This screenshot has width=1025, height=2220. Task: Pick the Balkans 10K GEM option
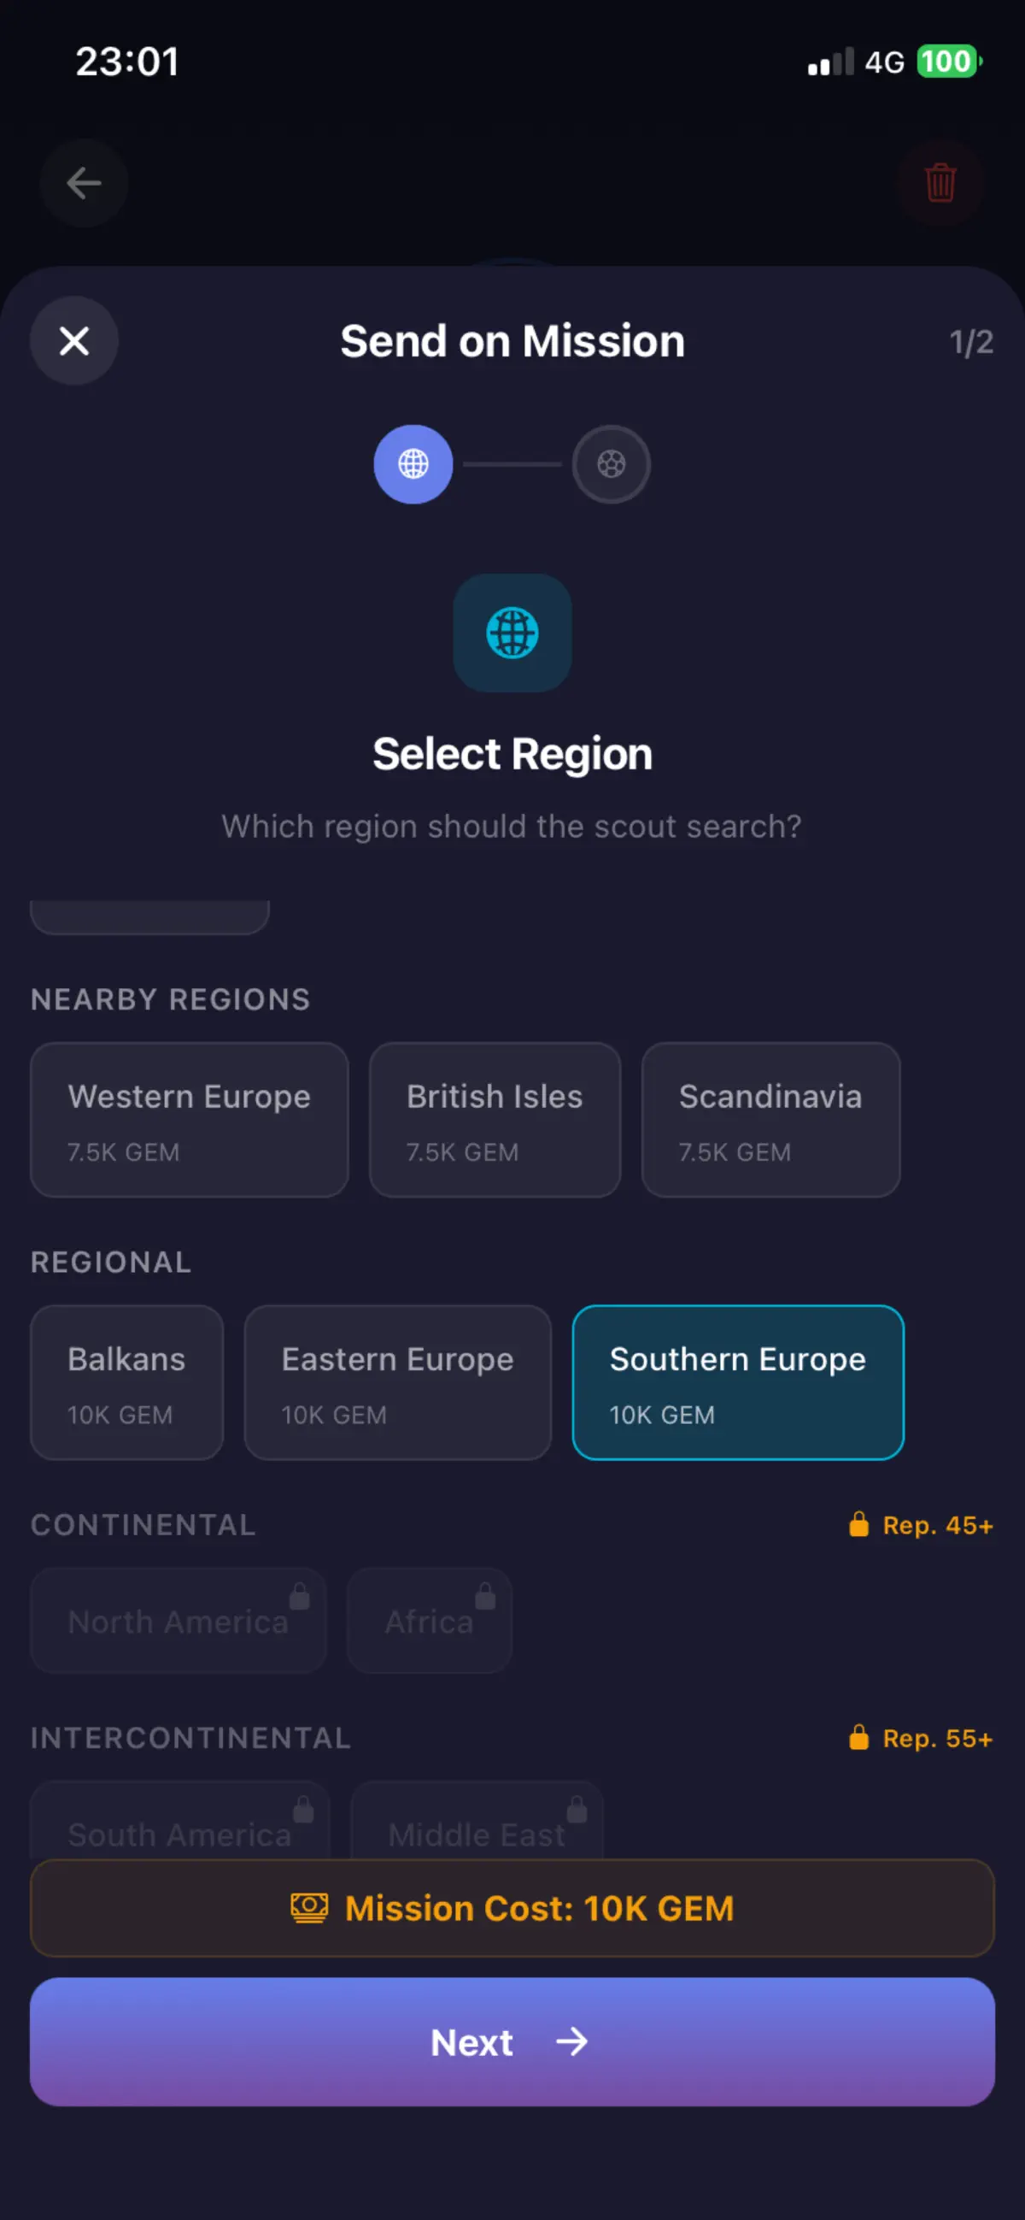[126, 1382]
